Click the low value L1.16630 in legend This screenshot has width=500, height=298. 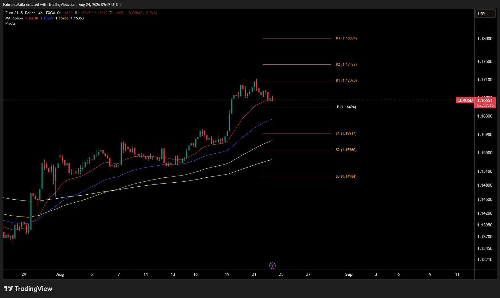[x=100, y=13]
